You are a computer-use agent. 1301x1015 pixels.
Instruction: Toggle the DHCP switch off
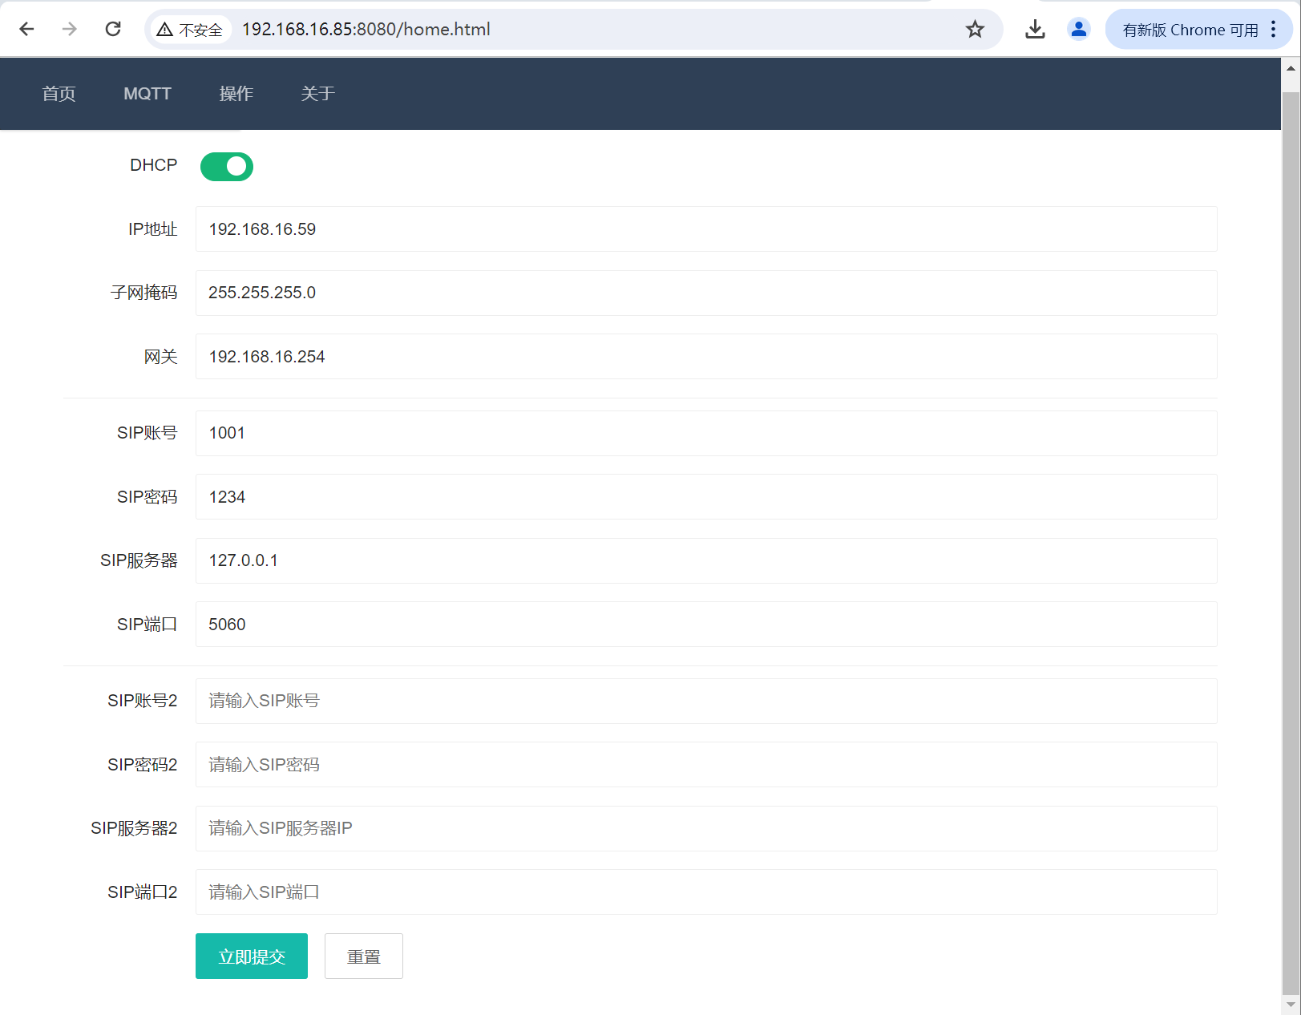click(x=227, y=167)
